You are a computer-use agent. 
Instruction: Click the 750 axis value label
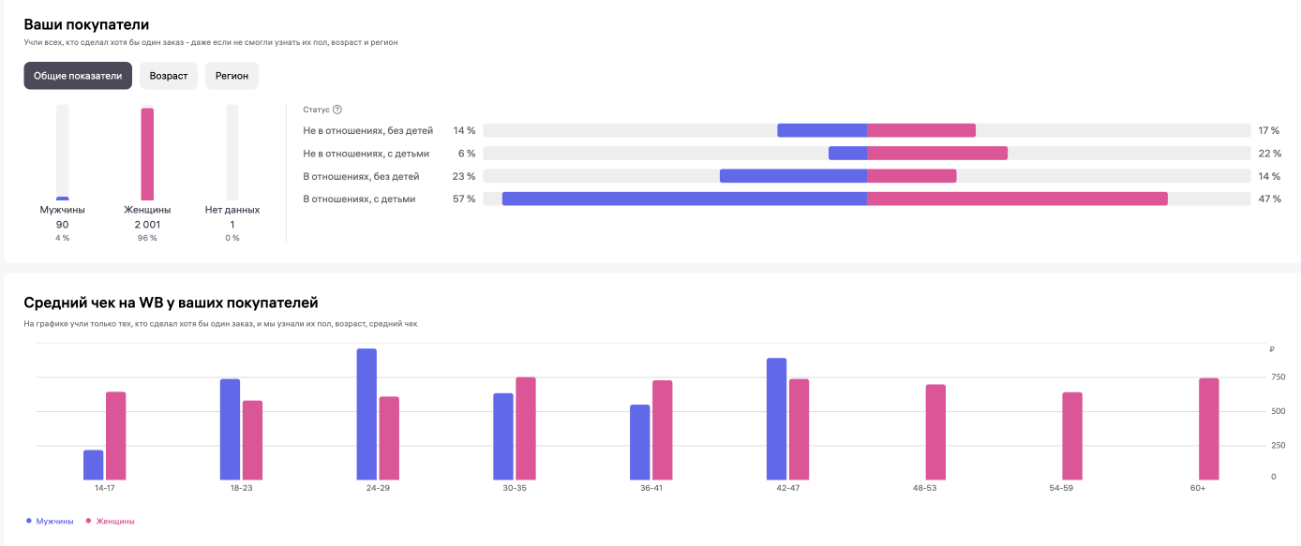1278,377
